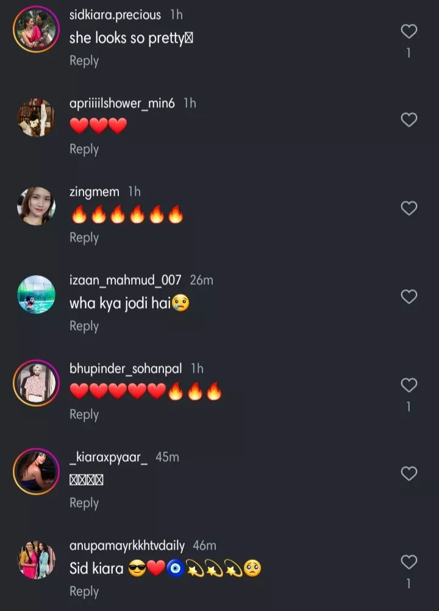Viewport: 439px width, 611px height.
Task: Tap heart on anupamayrkkhtvdaily's comment
Action: (x=409, y=562)
